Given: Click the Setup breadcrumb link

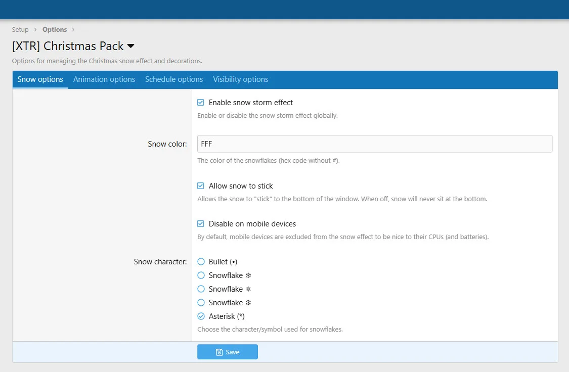Looking at the screenshot, I should click(20, 30).
